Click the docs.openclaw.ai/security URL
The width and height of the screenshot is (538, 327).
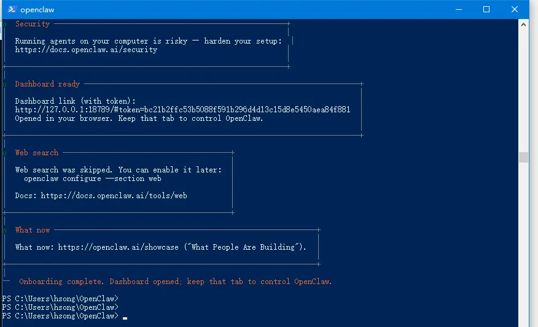coord(86,50)
